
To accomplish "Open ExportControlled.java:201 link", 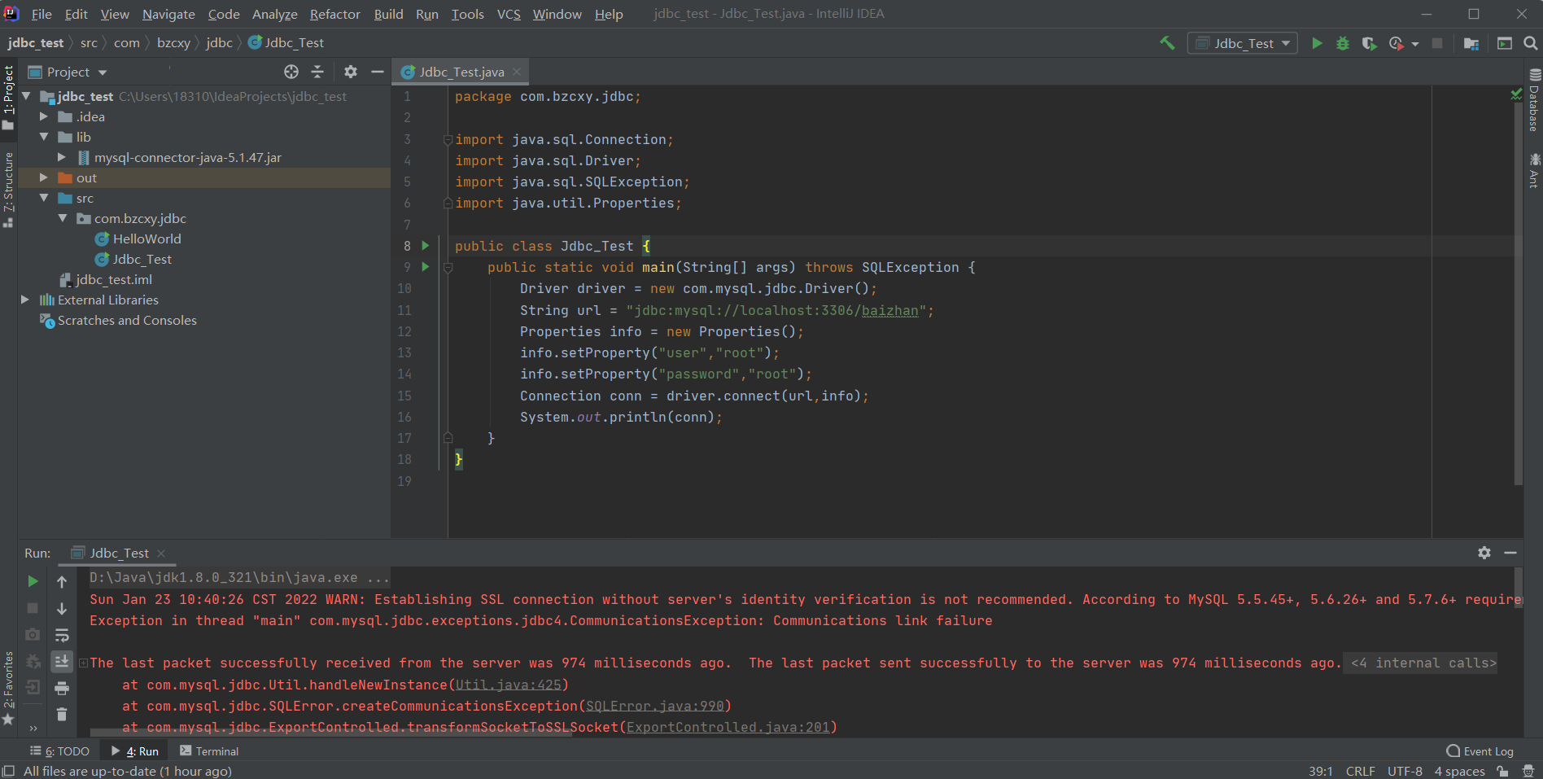I will coord(728,727).
